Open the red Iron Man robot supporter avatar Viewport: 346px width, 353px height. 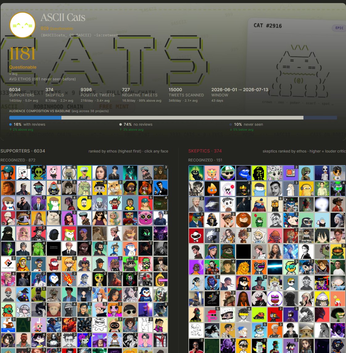tap(130, 218)
